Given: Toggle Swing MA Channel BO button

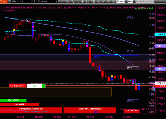Looking at the screenshot, I should [31, 110].
